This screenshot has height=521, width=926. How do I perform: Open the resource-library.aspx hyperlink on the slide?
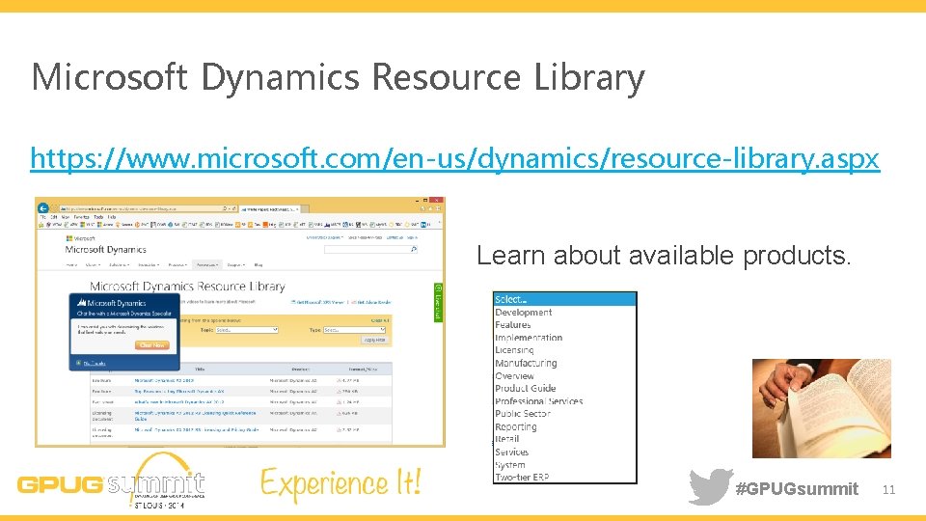[x=454, y=158]
